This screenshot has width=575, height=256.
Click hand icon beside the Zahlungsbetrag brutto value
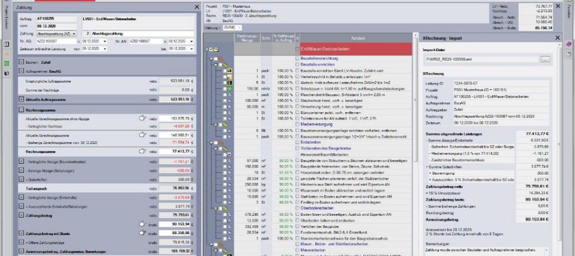(143, 224)
